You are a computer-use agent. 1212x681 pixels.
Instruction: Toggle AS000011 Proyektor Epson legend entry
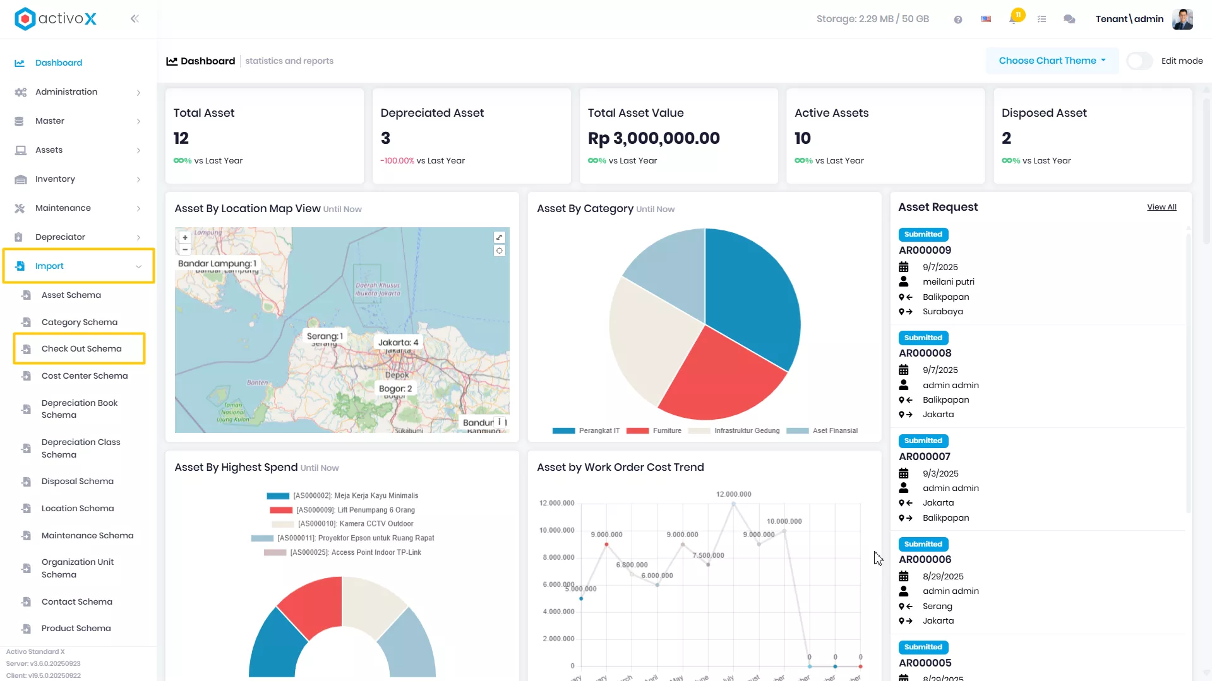click(342, 538)
